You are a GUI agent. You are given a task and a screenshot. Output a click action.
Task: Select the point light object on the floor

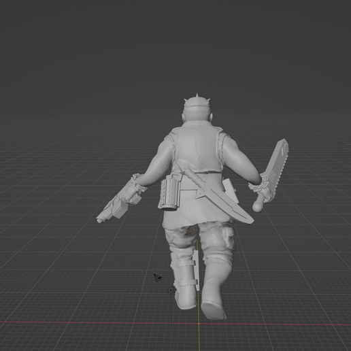[171, 290]
